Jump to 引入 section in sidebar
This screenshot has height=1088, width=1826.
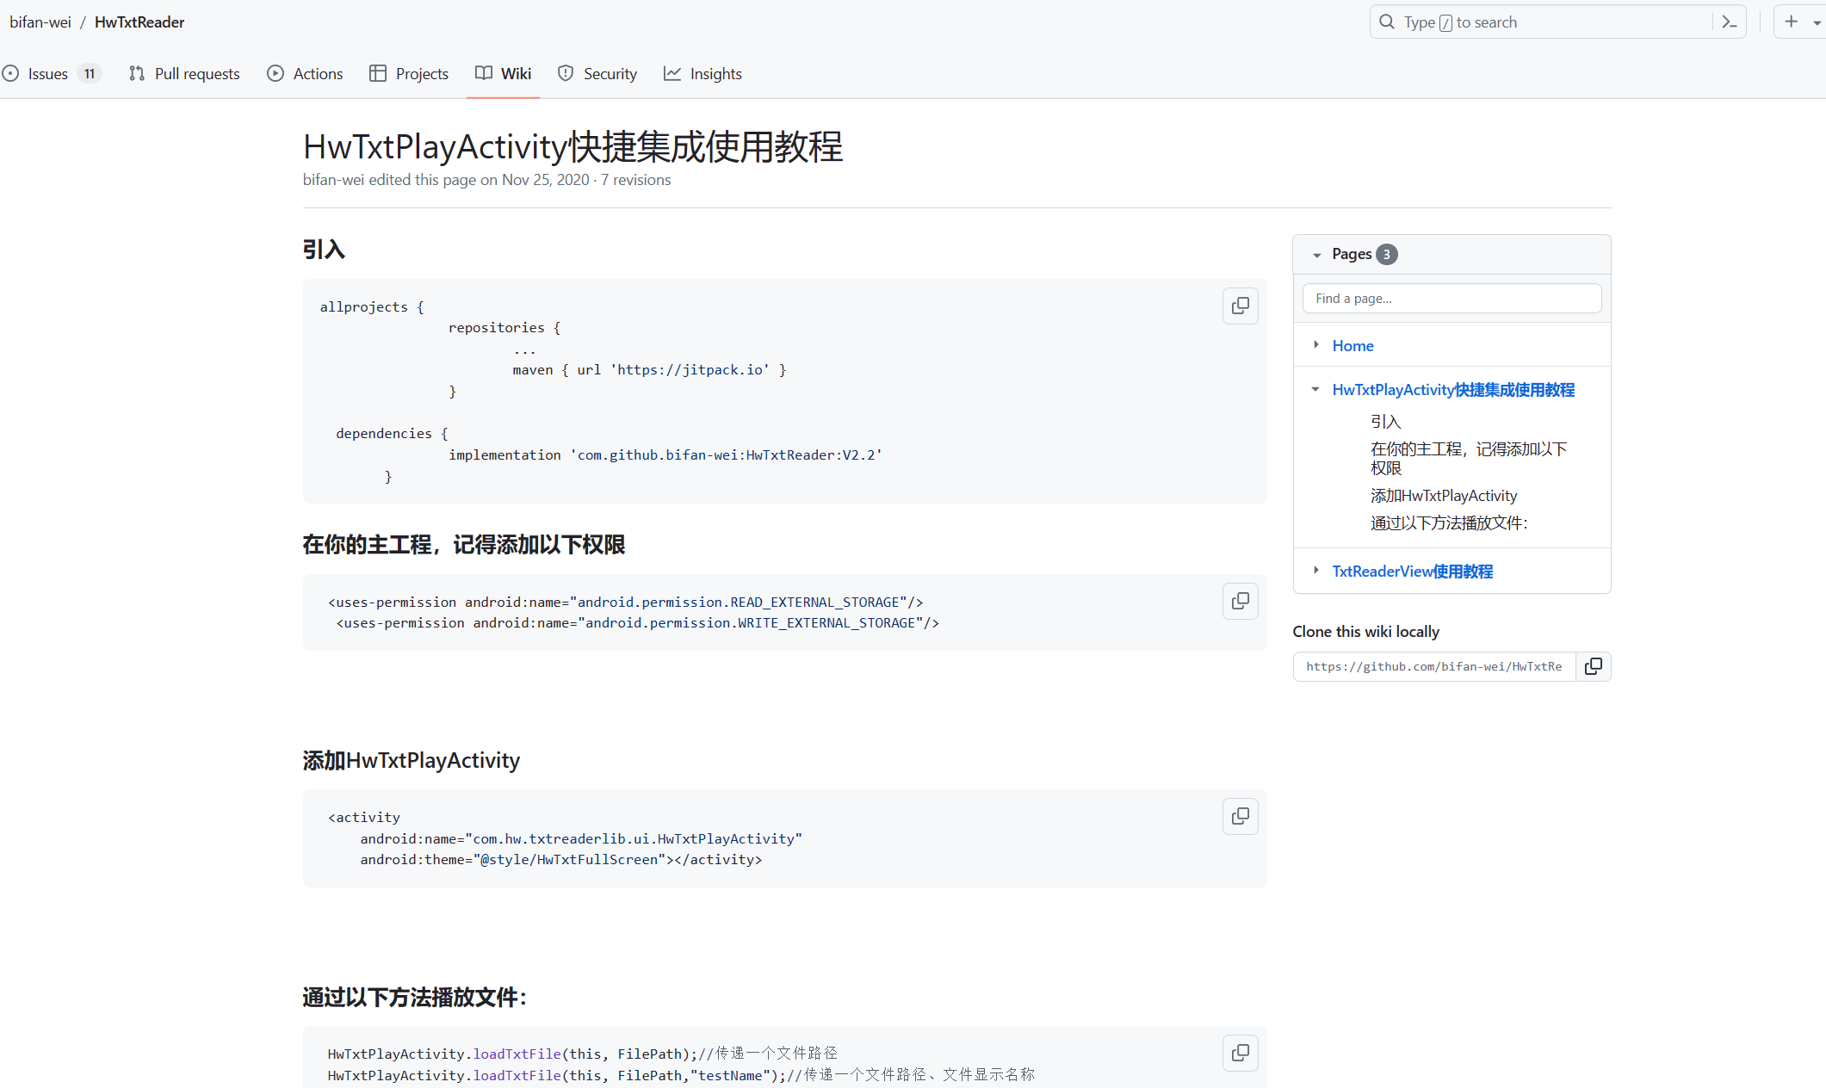[x=1385, y=422]
